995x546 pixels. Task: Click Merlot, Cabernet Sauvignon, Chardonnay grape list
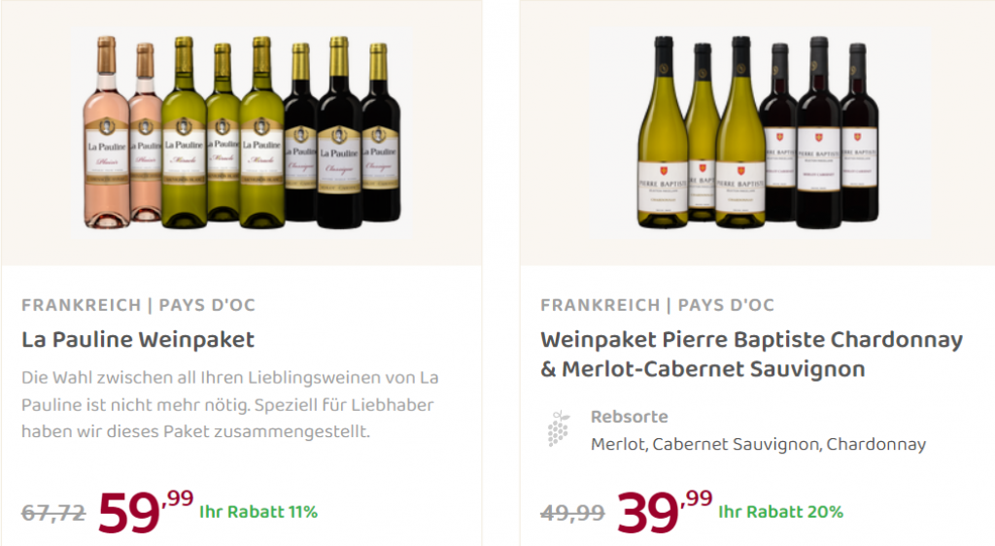(758, 444)
